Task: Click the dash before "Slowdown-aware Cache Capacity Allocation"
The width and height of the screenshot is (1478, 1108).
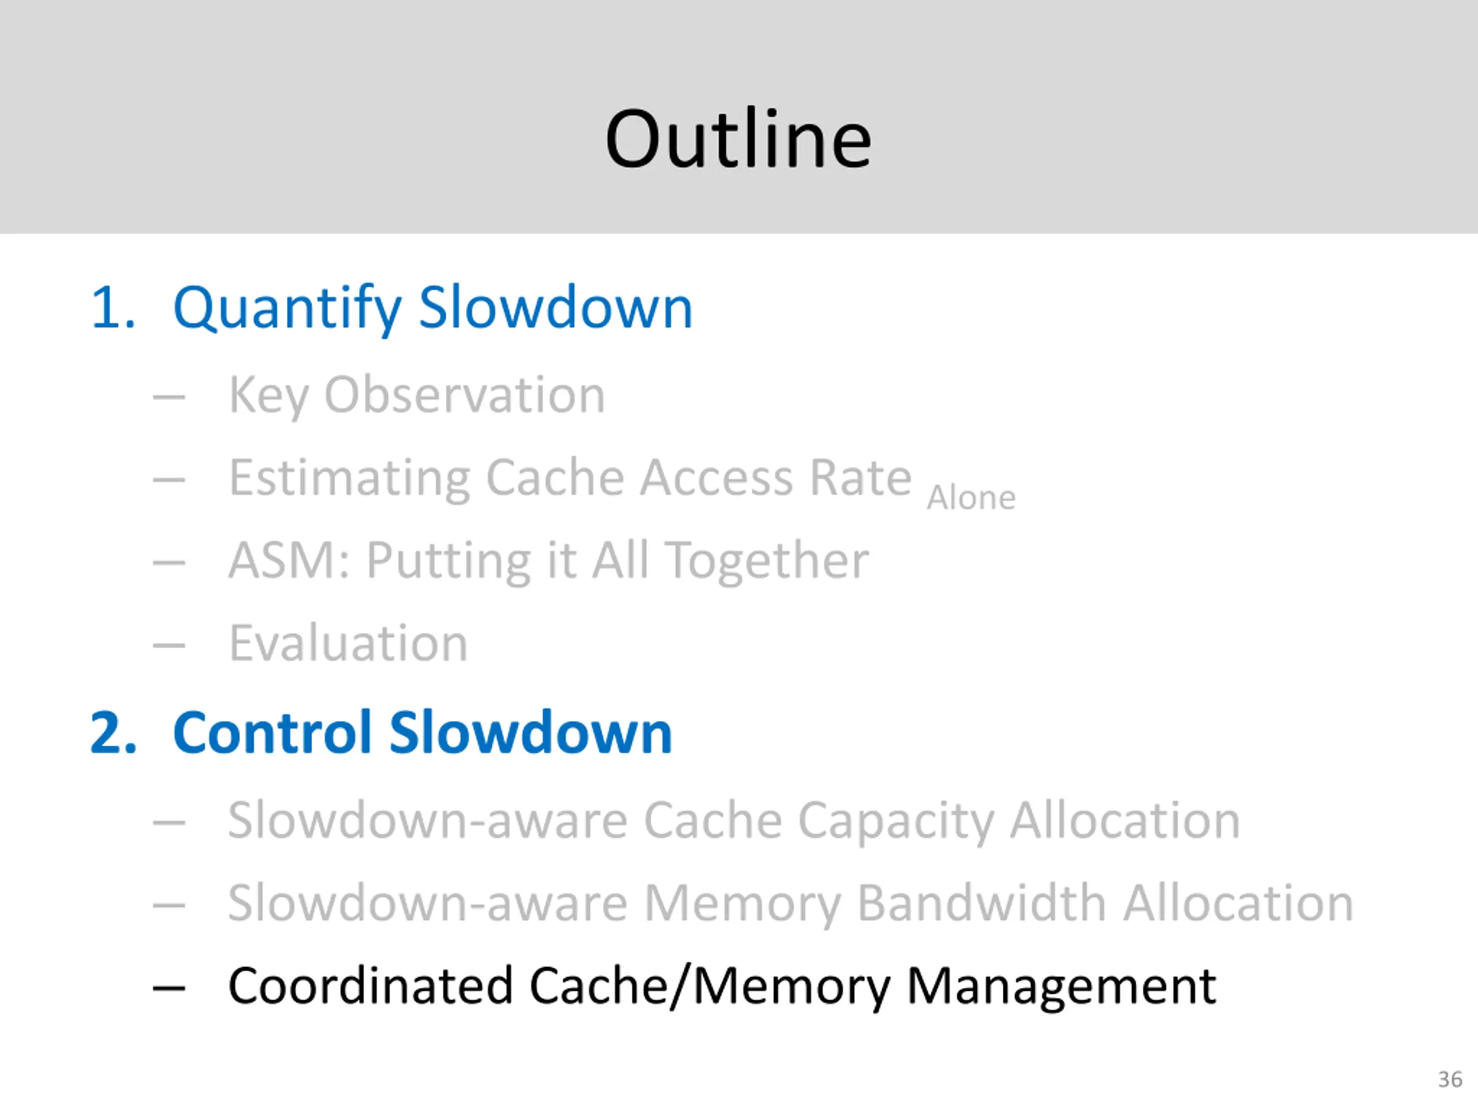Action: coord(169,822)
